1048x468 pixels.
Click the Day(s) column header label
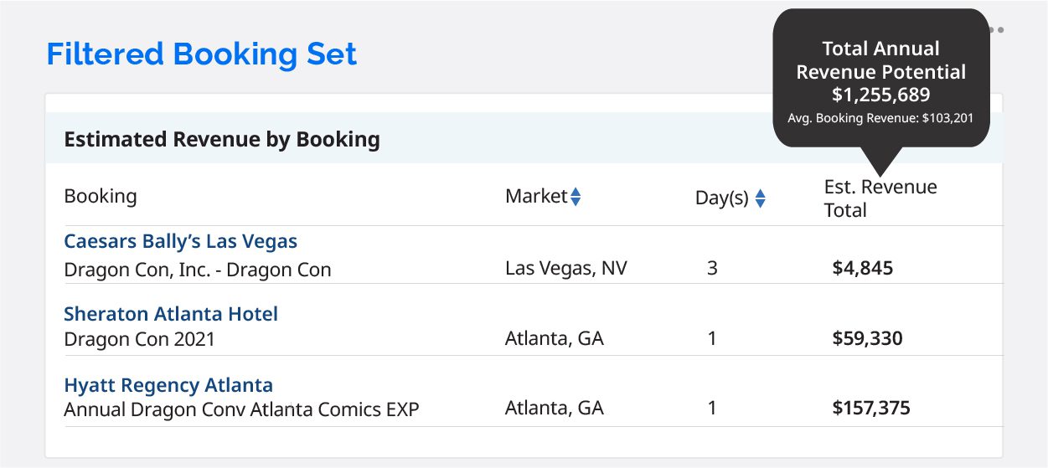click(x=722, y=198)
